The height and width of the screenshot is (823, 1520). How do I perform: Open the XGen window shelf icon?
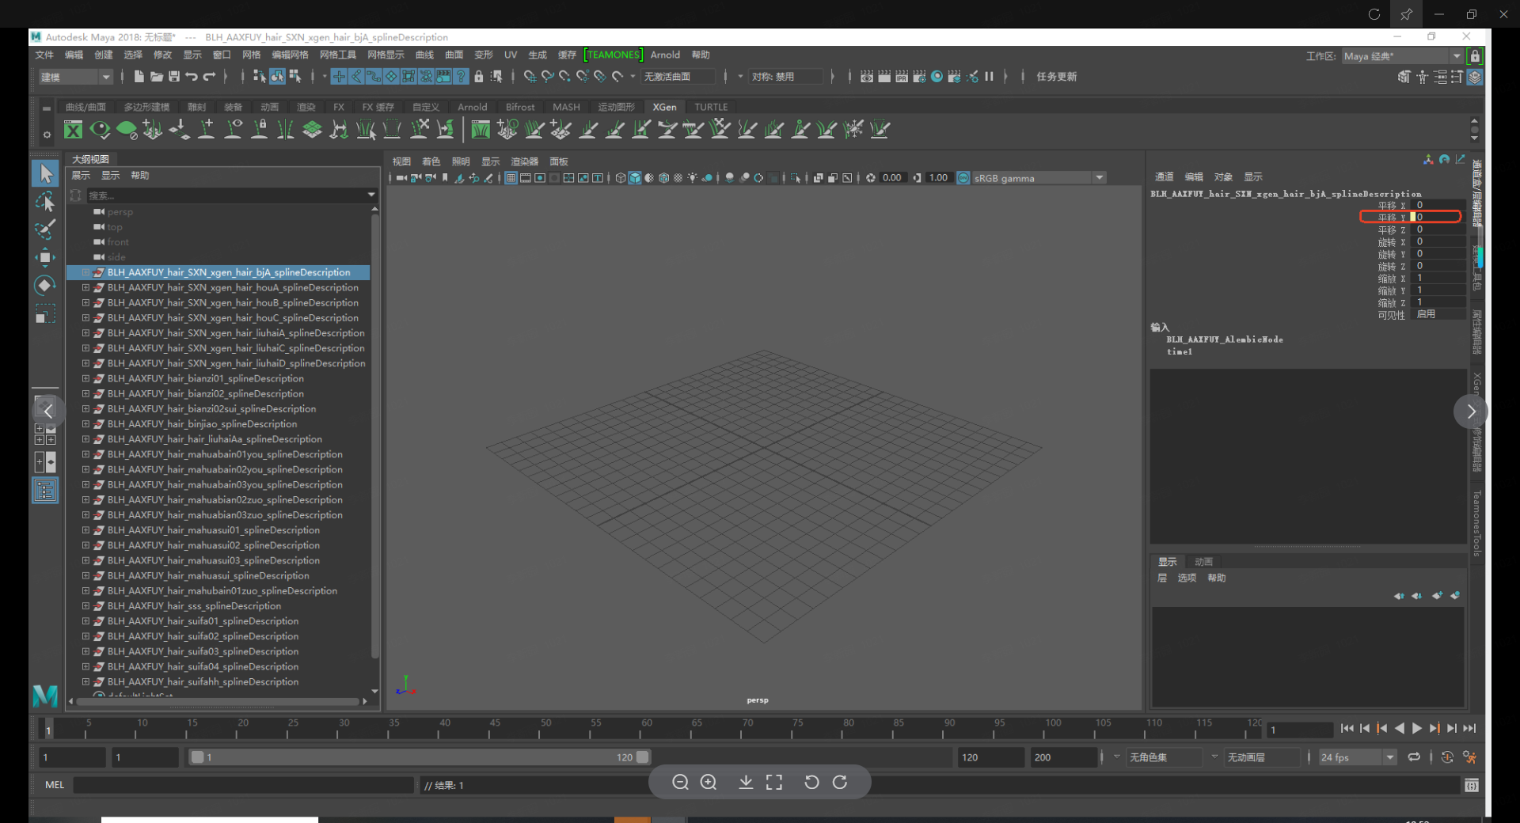pyautogui.click(x=73, y=130)
